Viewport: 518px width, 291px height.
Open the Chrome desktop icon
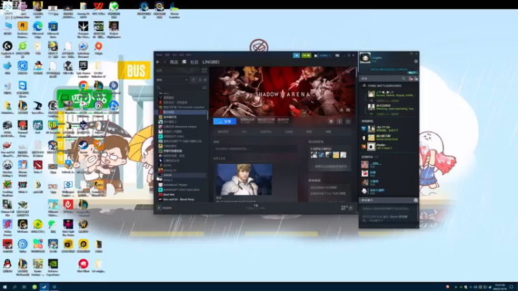84,87
